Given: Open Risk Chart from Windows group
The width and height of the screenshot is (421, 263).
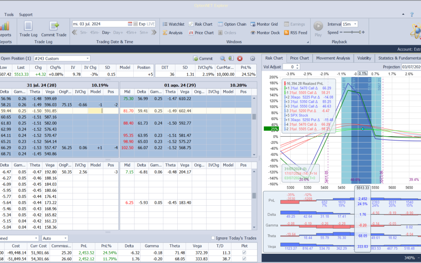Looking at the screenshot, I should [x=200, y=24].
